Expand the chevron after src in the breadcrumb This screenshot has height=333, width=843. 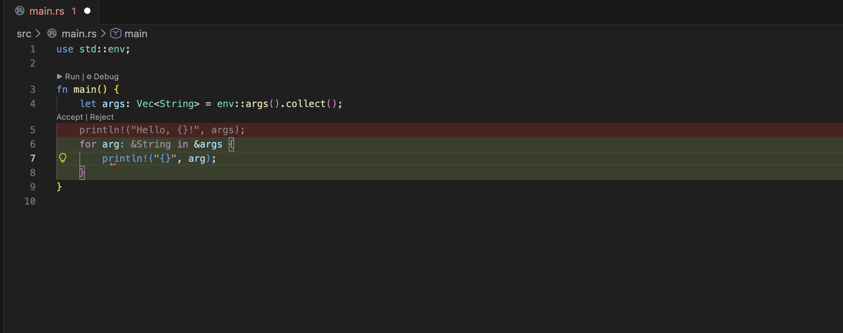point(38,34)
